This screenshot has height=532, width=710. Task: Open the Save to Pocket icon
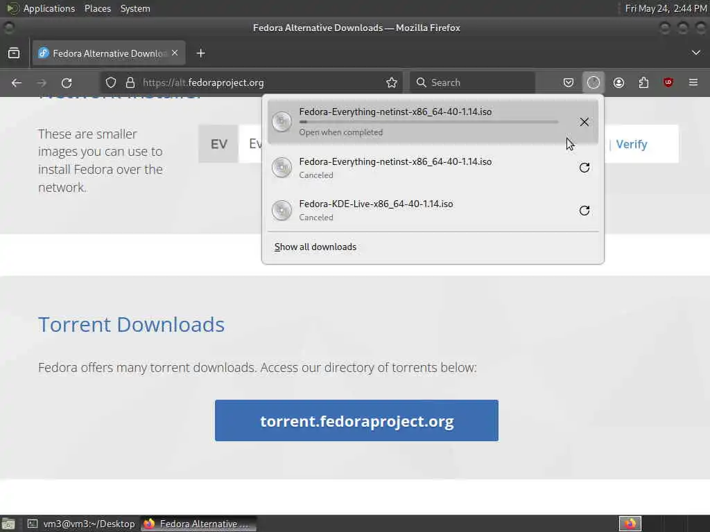[569, 83]
